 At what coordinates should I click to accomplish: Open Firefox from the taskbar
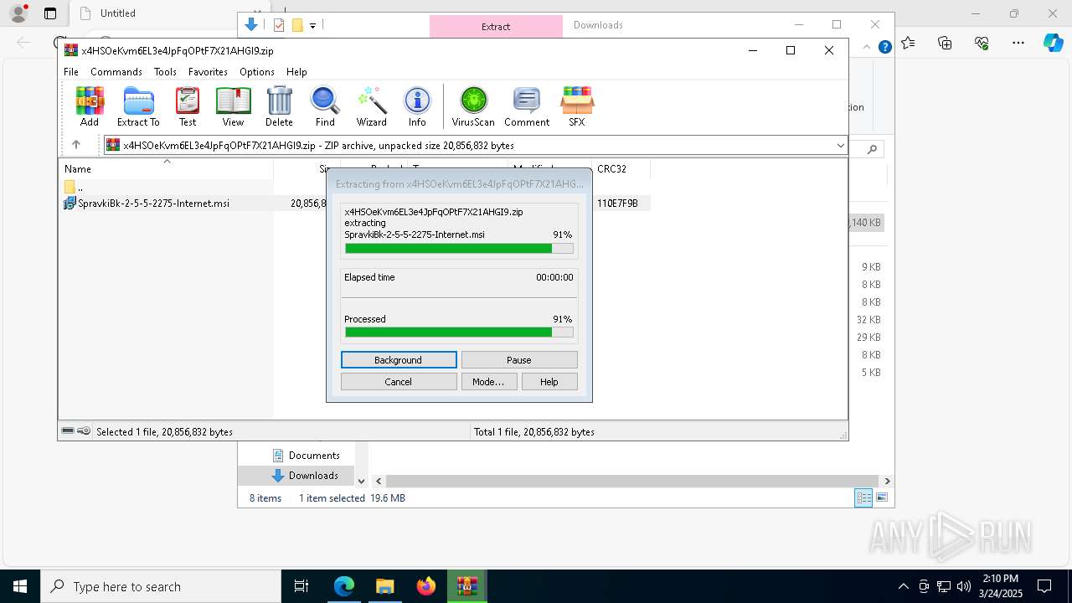point(426,586)
